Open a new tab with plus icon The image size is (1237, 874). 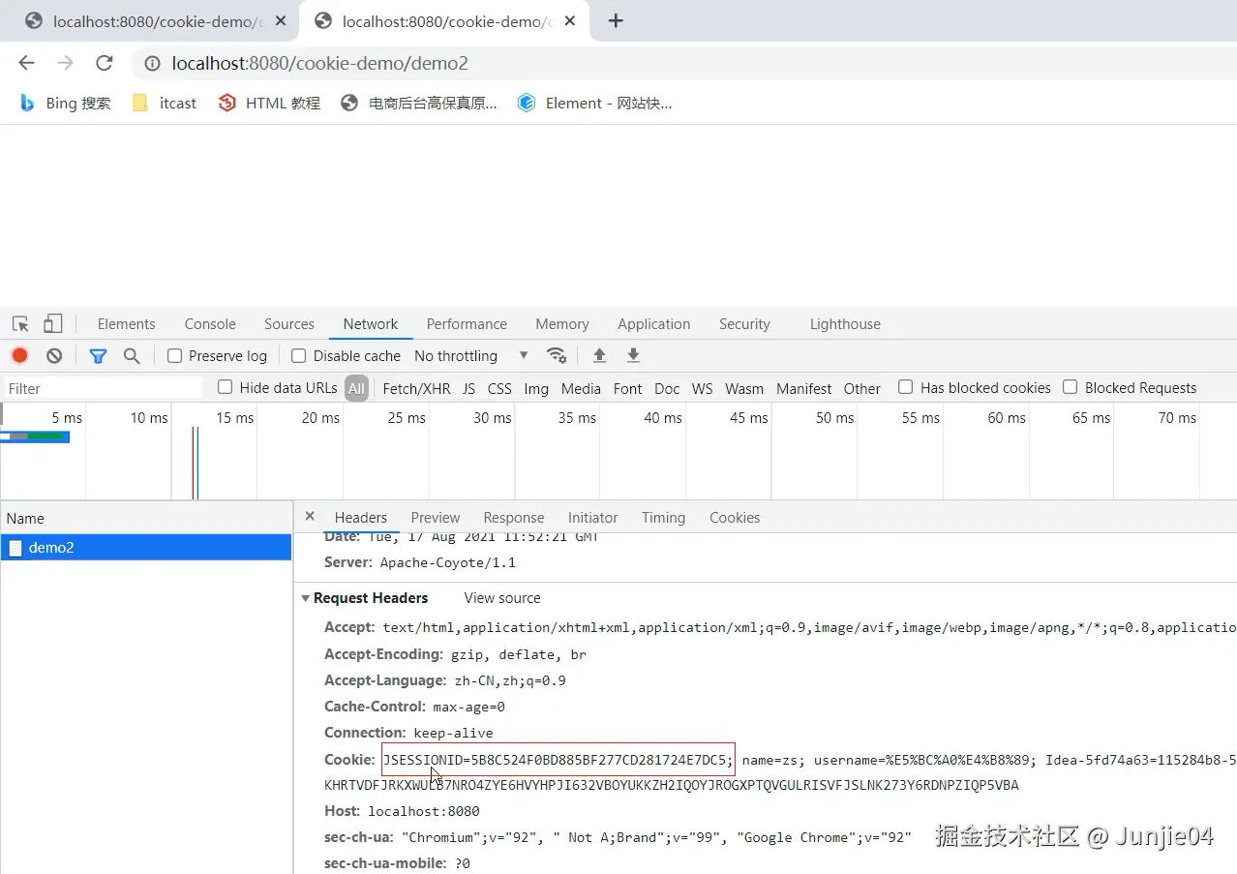pos(616,21)
